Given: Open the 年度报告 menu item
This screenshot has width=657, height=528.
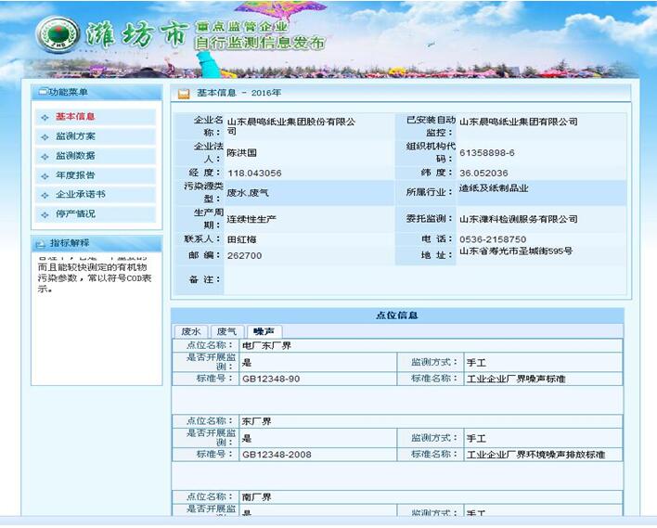Looking at the screenshot, I should pos(75,175).
